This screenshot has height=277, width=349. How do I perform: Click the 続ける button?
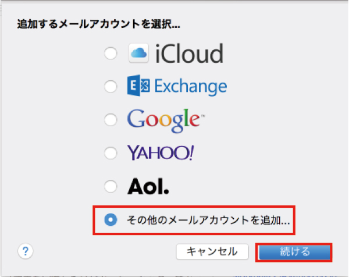pos(294,252)
